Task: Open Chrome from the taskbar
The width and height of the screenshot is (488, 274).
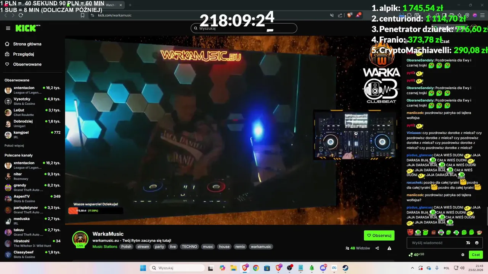Action: click(255, 268)
